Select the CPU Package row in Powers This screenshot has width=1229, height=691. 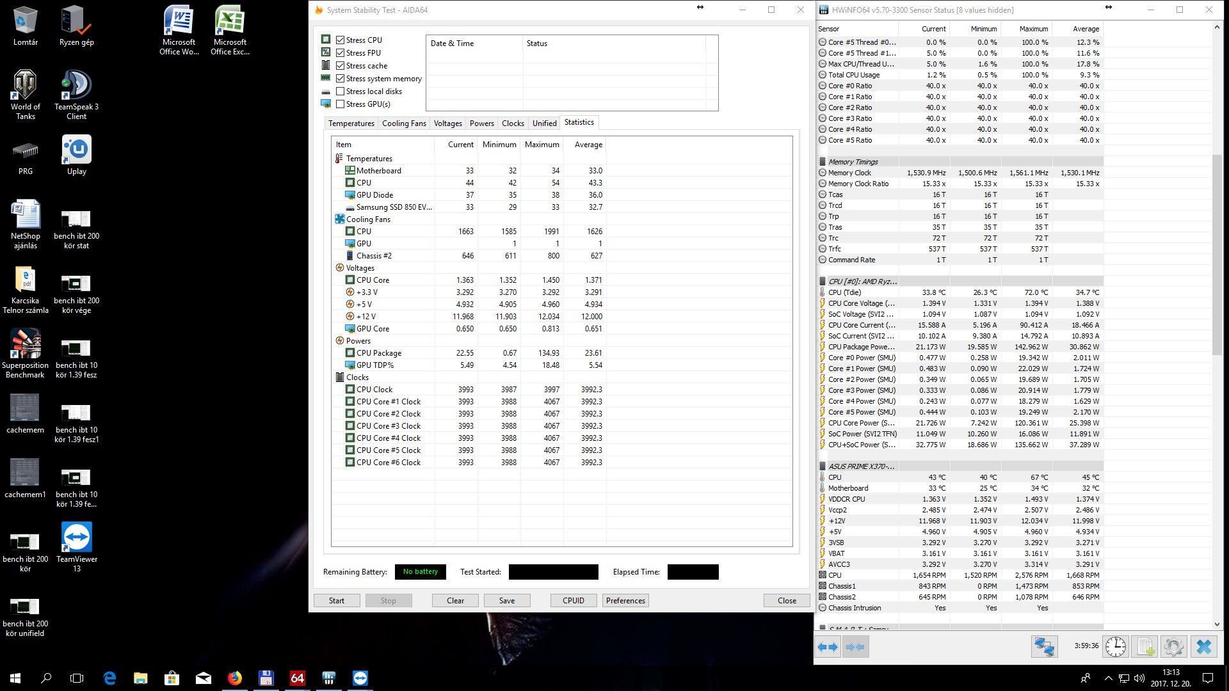pos(469,353)
